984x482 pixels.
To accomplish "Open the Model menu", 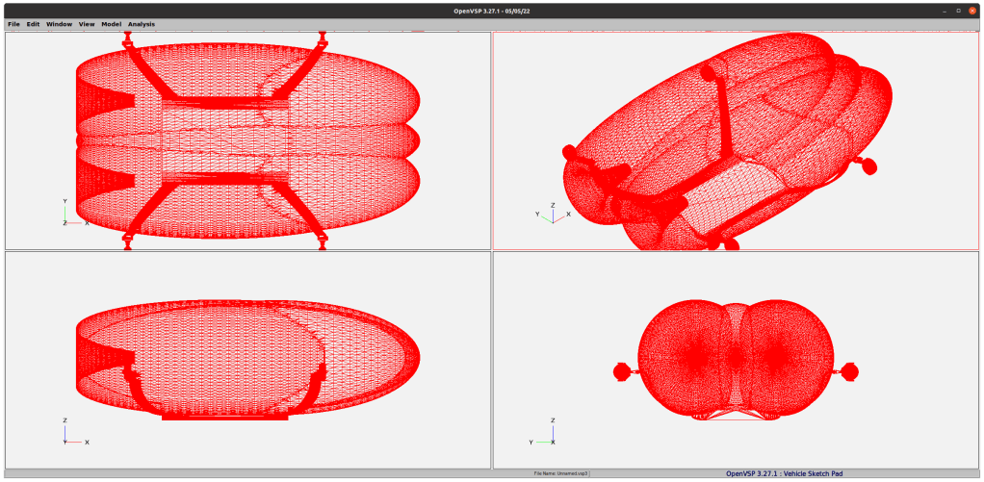I will [111, 24].
